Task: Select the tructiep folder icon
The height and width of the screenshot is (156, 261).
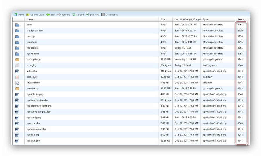Action: coord(17,36)
